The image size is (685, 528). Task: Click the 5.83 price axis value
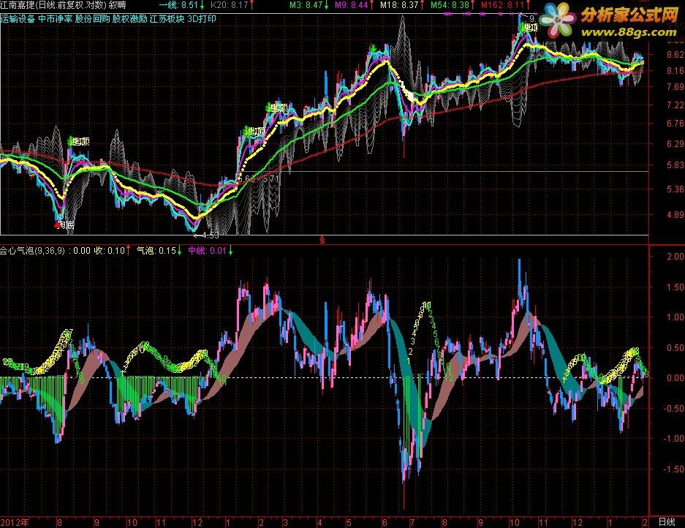point(675,165)
